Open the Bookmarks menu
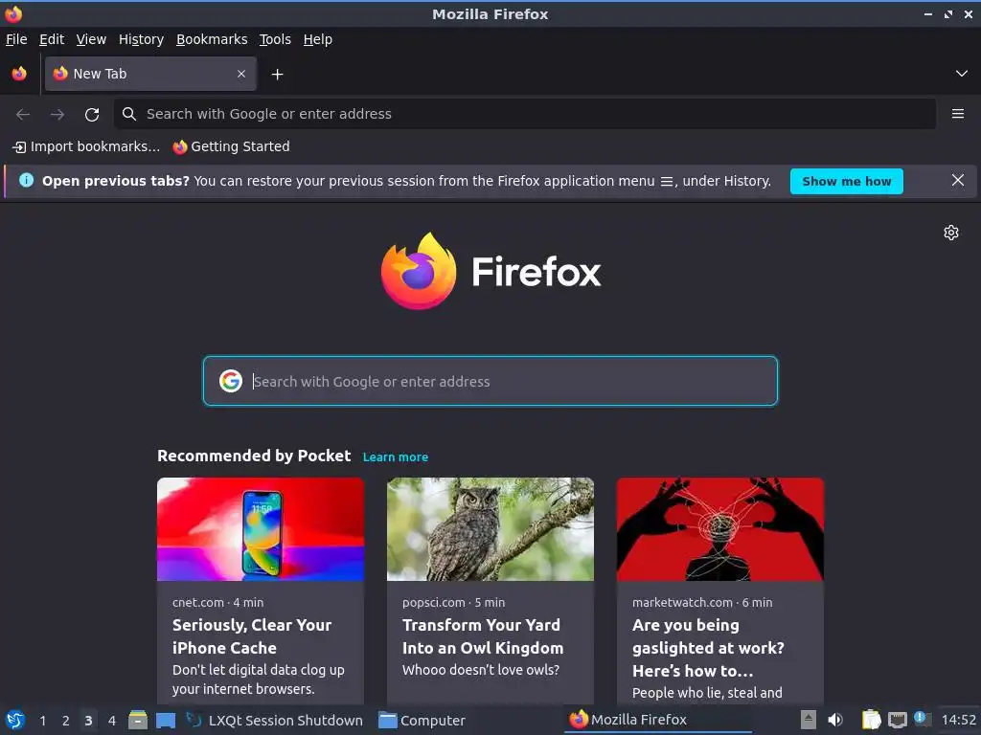Viewport: 981px width, 735px height. point(212,39)
